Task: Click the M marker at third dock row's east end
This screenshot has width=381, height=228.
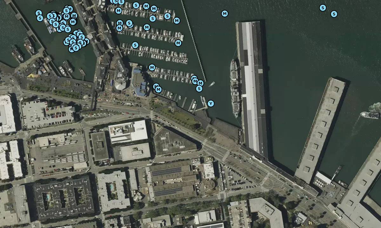Action: point(178,43)
